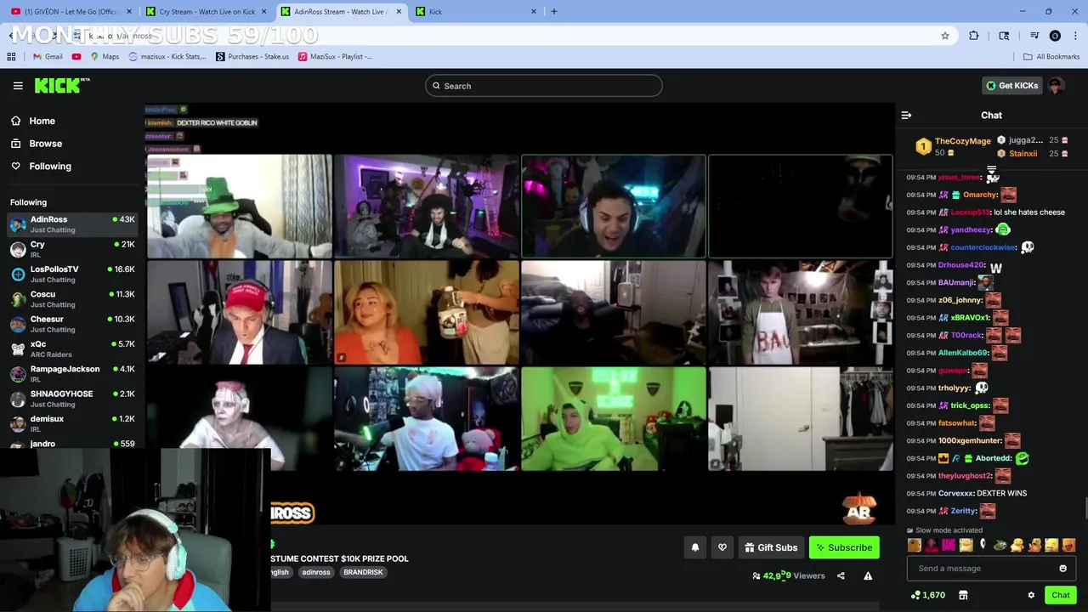The height and width of the screenshot is (612, 1088).
Task: Open LosPollosTV channel from sidebar
Action: tap(72, 274)
